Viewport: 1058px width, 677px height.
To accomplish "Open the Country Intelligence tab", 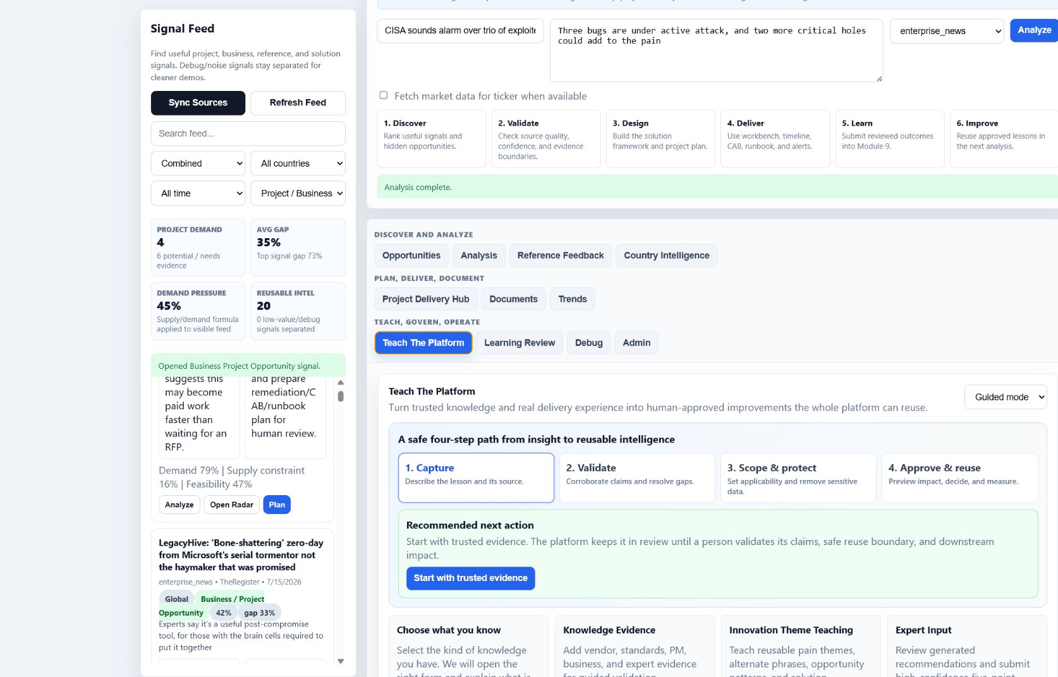I will [666, 255].
